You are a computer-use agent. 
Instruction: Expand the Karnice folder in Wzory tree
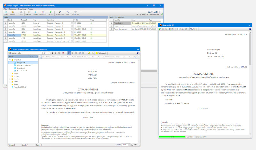(10, 79)
